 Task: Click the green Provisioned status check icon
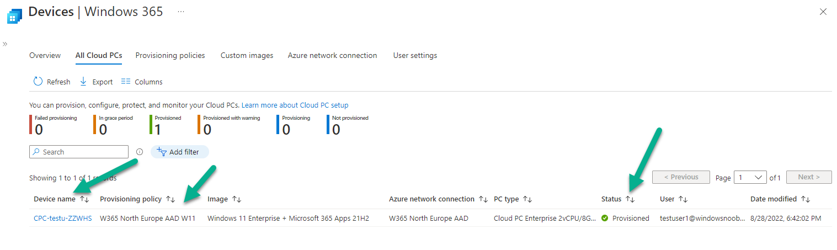(x=605, y=218)
